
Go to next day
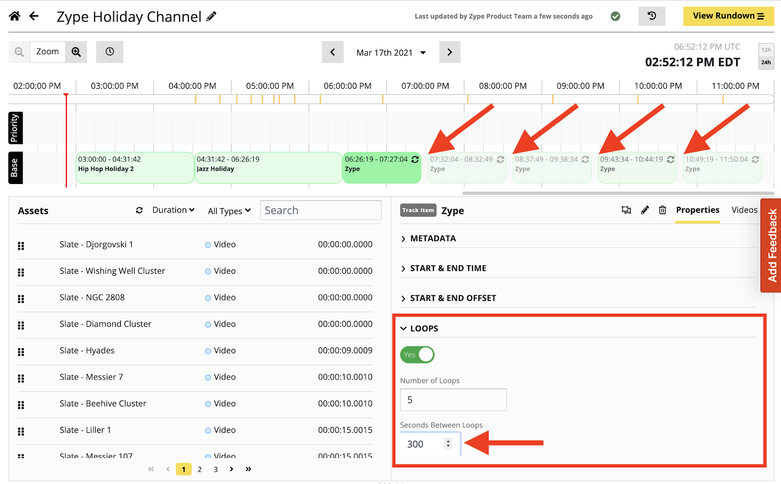[450, 52]
